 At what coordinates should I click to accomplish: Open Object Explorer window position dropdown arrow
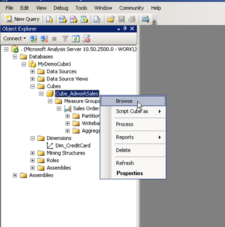click(x=119, y=29)
